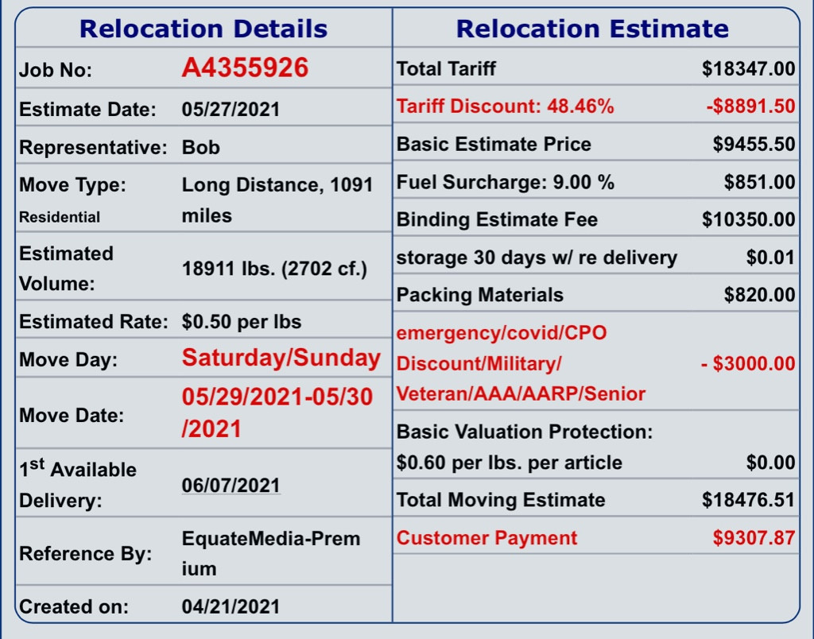This screenshot has height=639, width=814.
Task: Select the move date 05/29/2021-05/30/2021
Action: point(277,412)
